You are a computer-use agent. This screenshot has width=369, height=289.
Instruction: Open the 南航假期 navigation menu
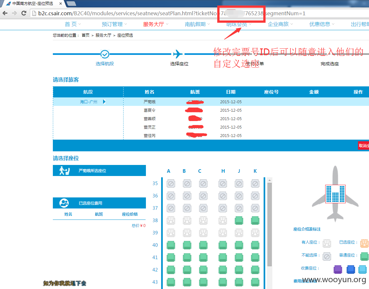[x=197, y=24]
